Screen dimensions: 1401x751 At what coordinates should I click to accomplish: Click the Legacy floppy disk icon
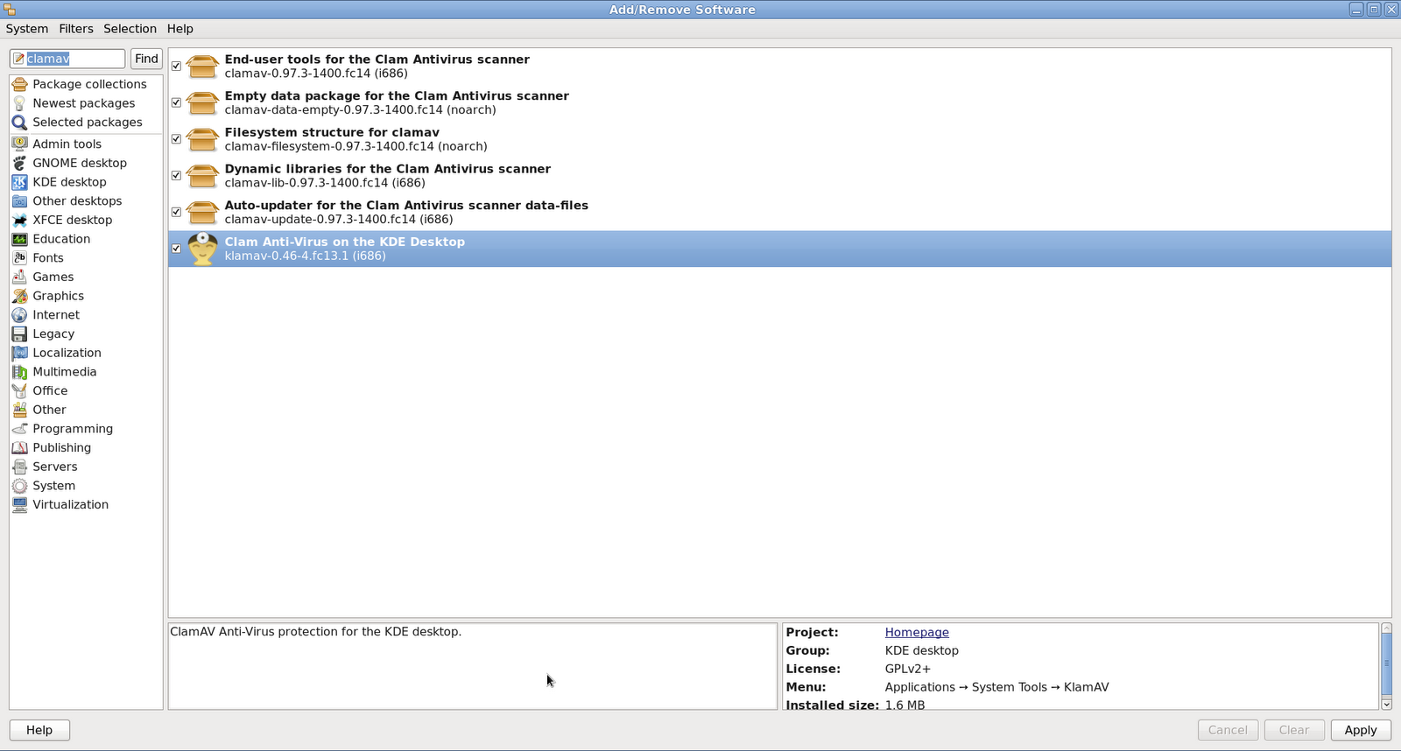point(19,333)
